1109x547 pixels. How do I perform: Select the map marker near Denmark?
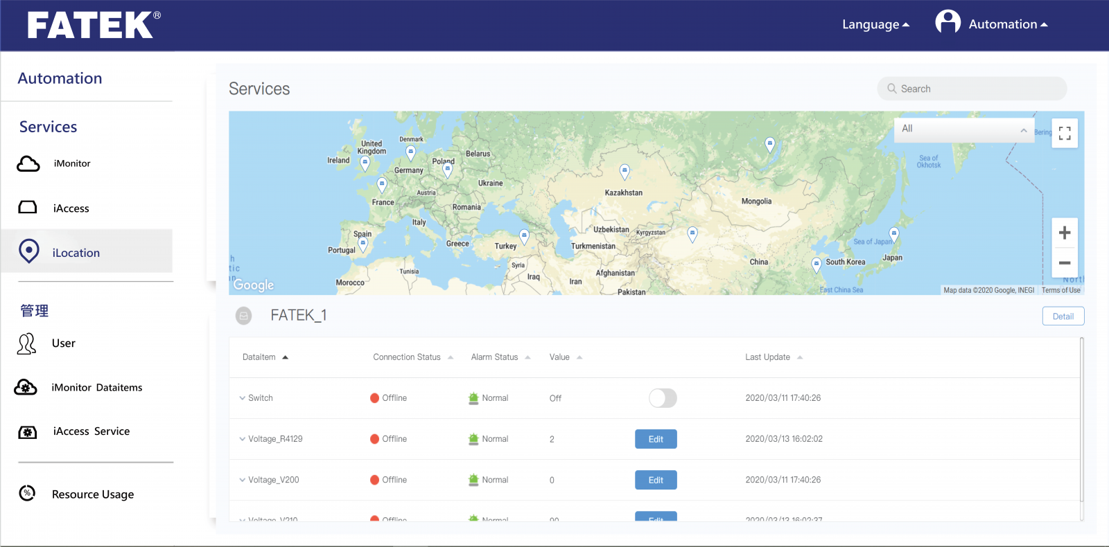pos(411,152)
